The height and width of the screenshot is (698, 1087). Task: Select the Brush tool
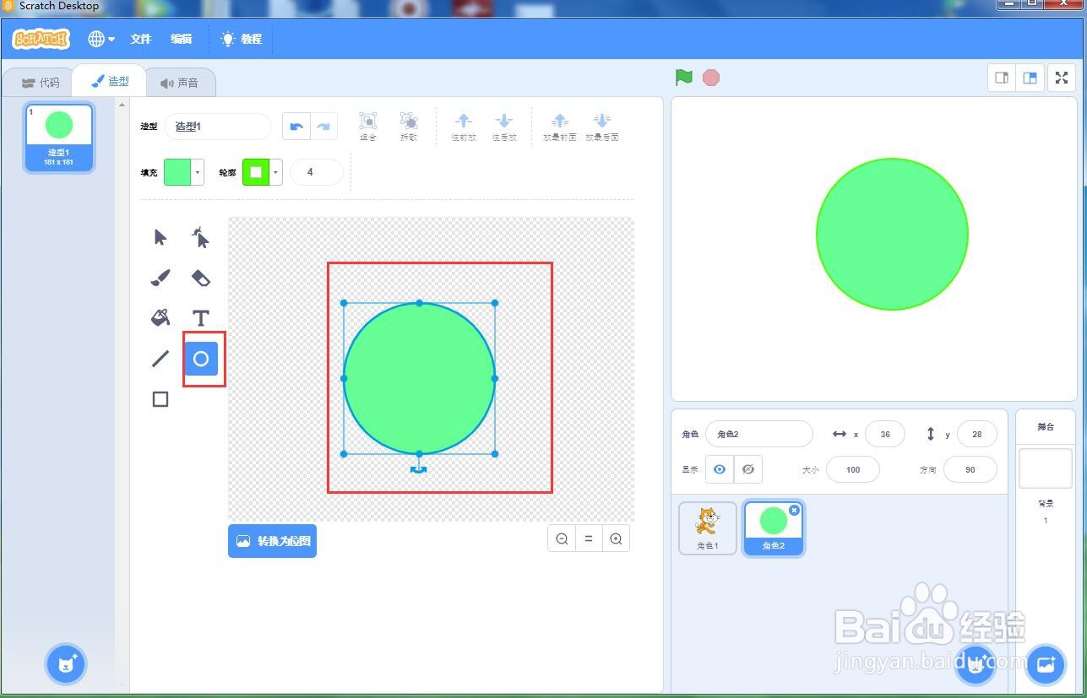click(x=160, y=278)
